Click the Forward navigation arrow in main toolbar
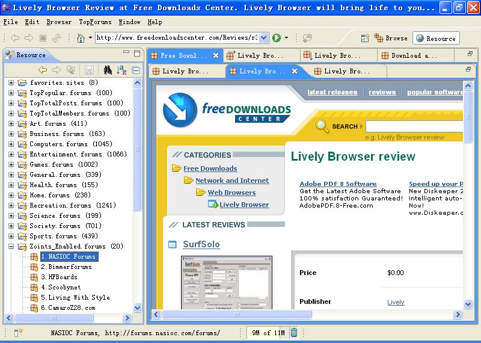Viewport: 481px width, 343px height. (29, 38)
